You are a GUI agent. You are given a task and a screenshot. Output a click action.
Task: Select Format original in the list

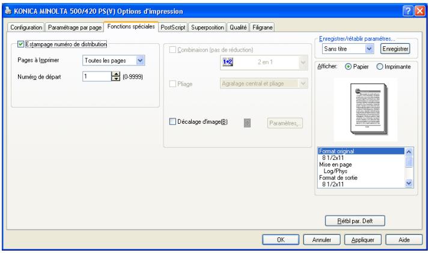click(x=361, y=151)
